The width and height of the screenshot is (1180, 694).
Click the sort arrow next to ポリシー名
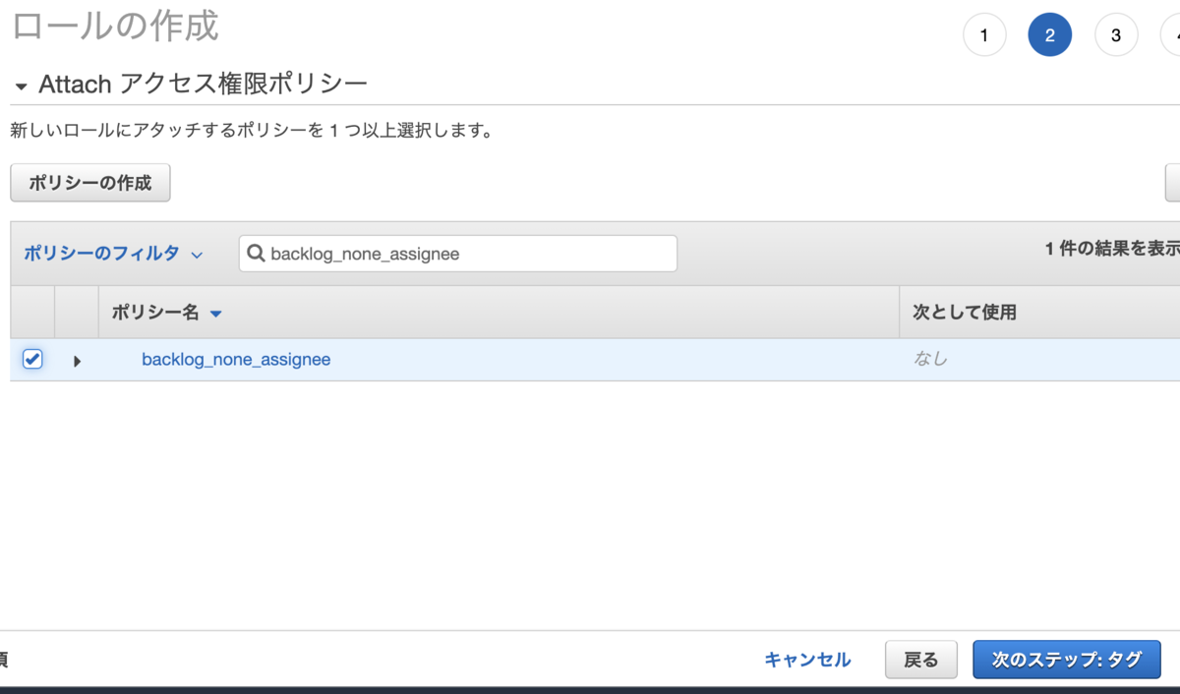click(x=215, y=313)
